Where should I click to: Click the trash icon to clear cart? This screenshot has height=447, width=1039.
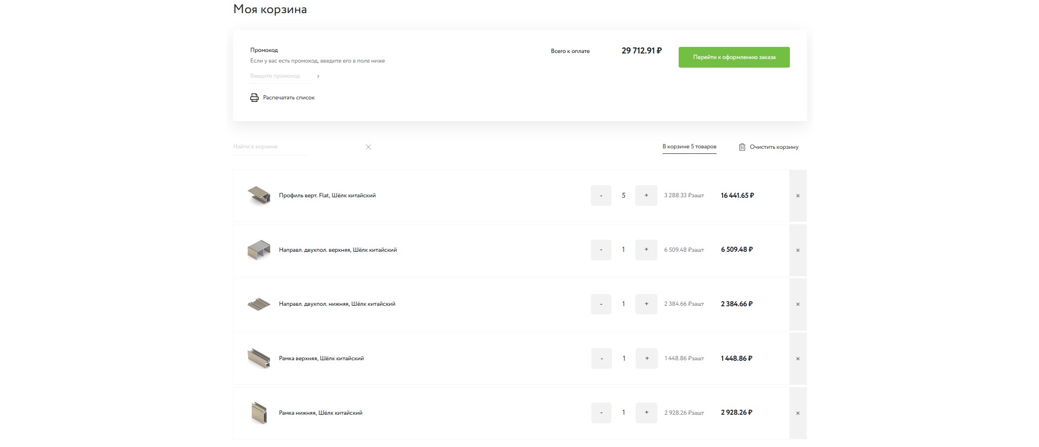742,147
